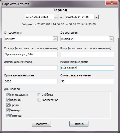
Task: Disable the Пятница checkbox
Action: 8,116
